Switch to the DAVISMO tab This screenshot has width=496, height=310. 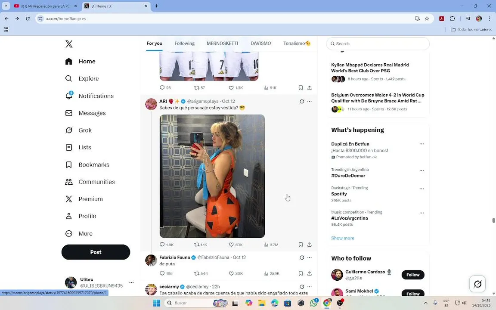click(260, 43)
